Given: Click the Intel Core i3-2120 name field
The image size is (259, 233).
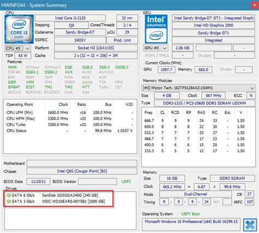Looking at the screenshot, I should click(70, 18).
